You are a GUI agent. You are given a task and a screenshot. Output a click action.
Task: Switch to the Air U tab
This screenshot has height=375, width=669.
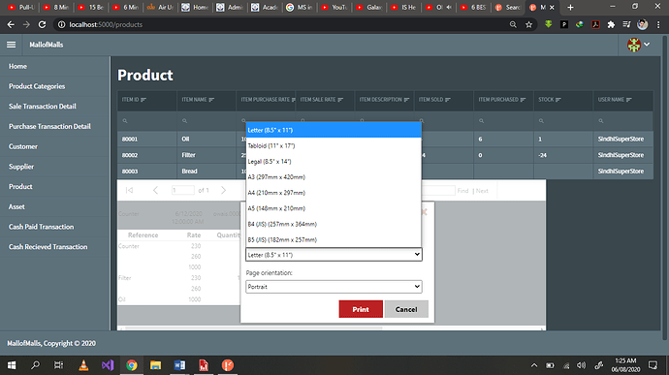[x=160, y=7]
